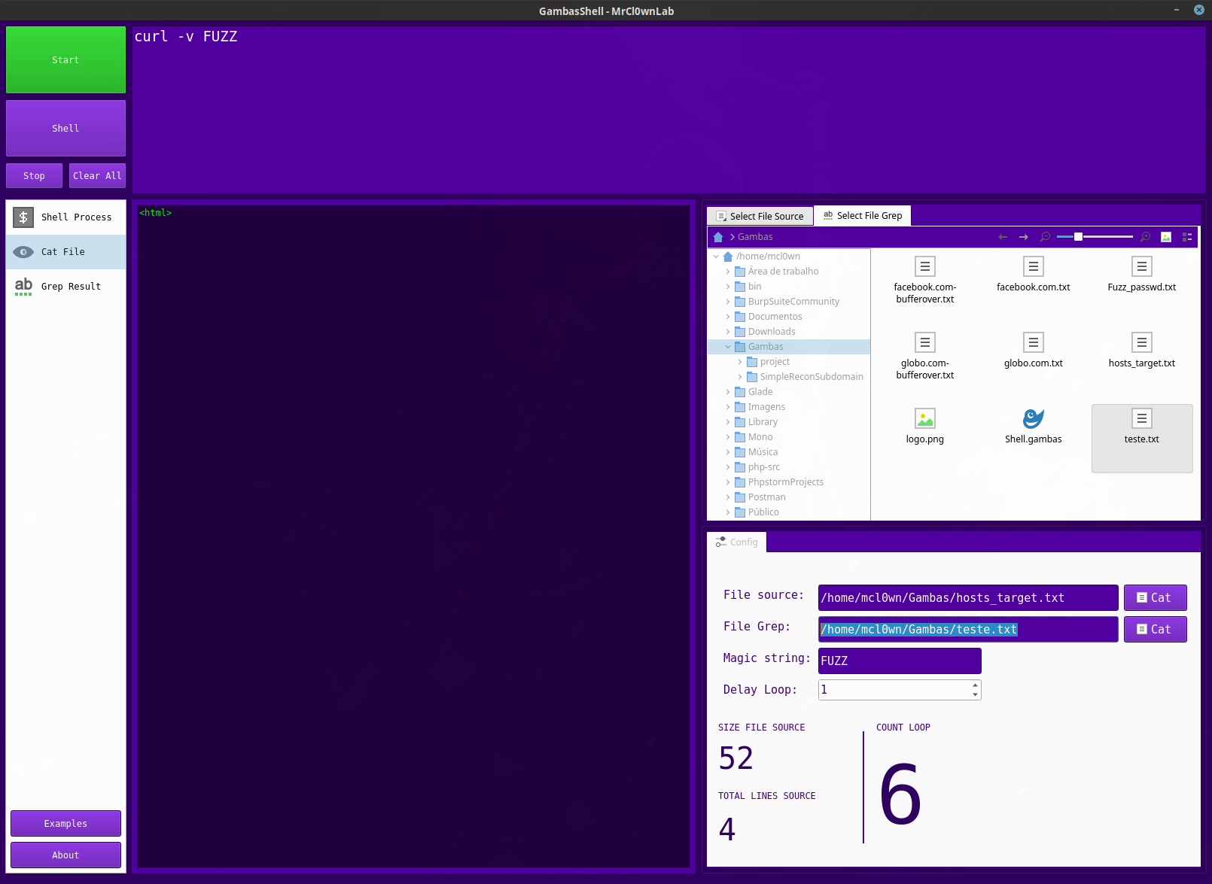The image size is (1212, 884).
Task: Click the File Grep path field
Action: [x=968, y=630]
